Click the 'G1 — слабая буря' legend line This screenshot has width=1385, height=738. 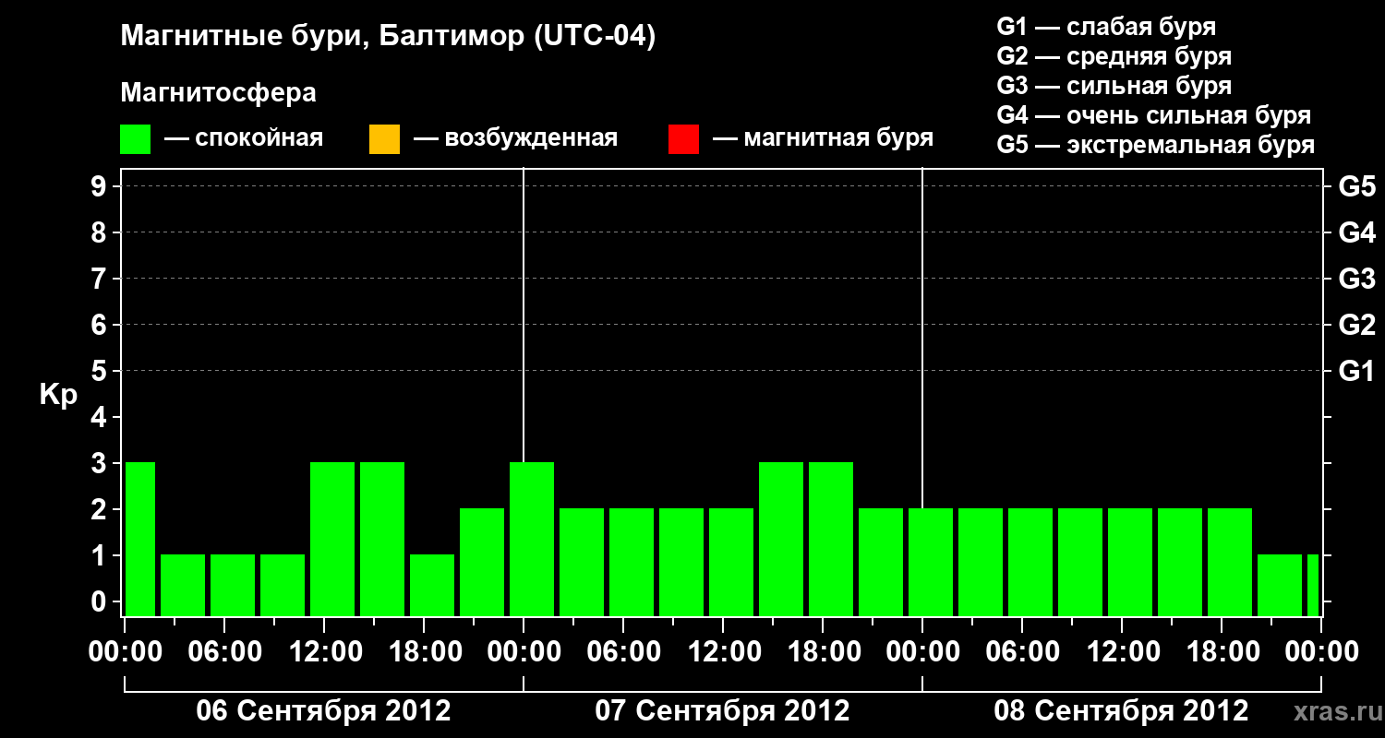coord(1106,27)
